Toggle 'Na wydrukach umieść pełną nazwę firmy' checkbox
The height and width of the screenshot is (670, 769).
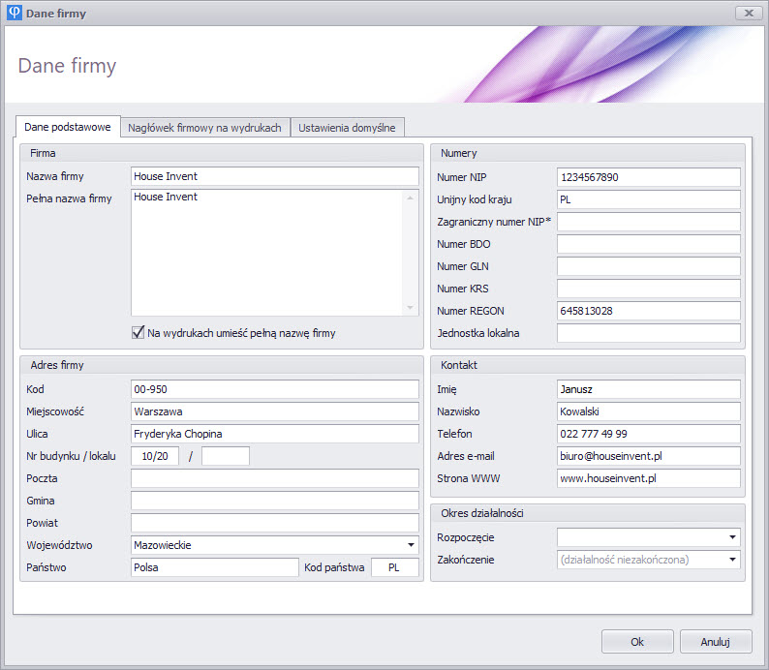[x=138, y=333]
